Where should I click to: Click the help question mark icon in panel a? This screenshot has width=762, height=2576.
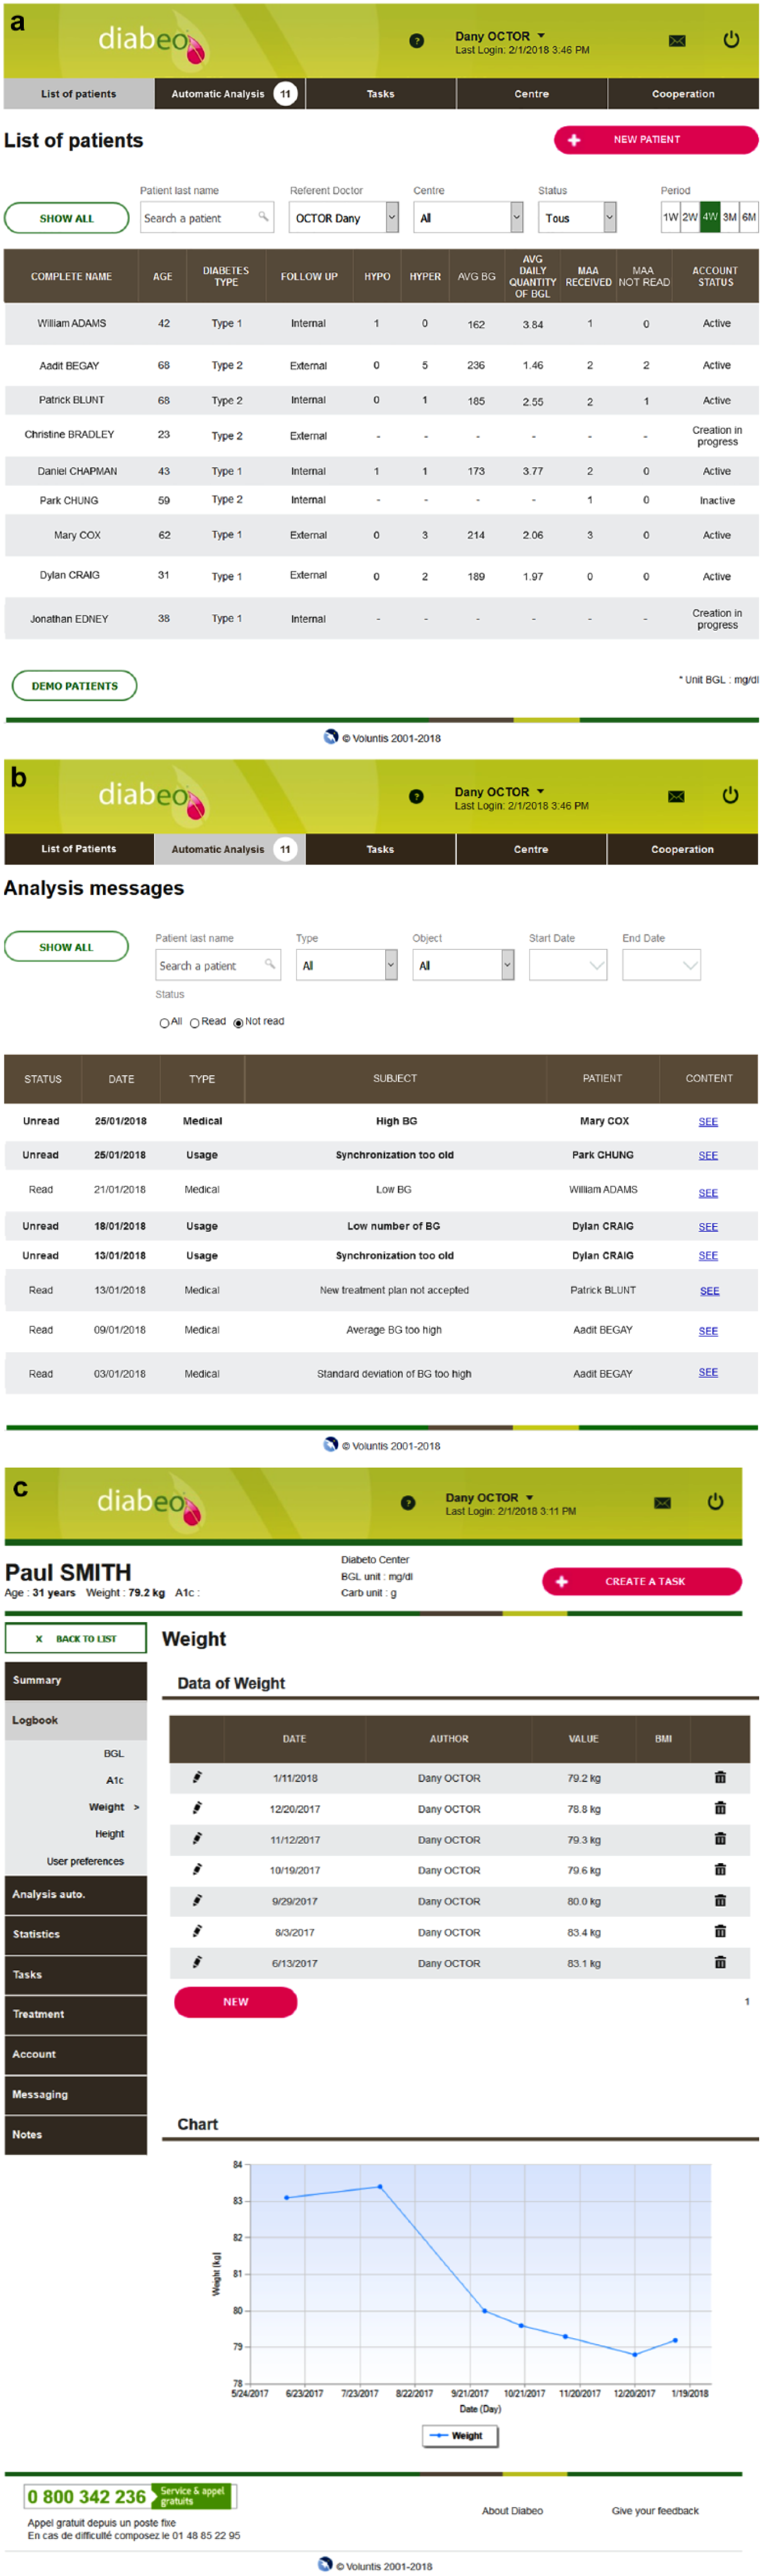point(416,41)
